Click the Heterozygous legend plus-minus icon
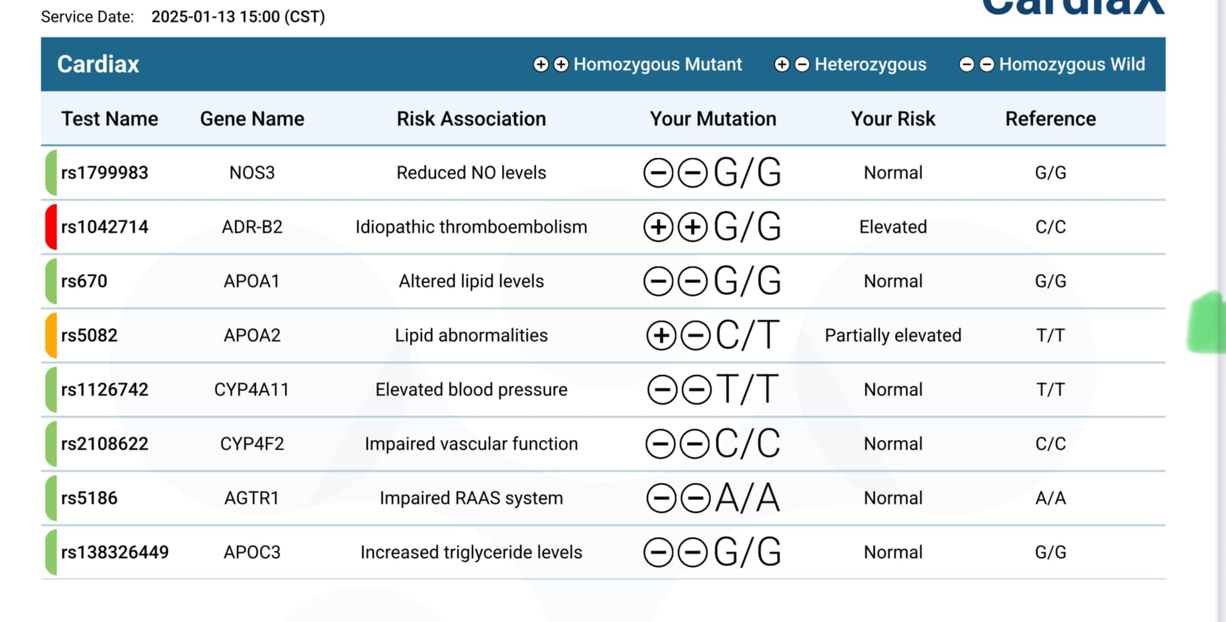This screenshot has height=622, width=1226. click(x=792, y=64)
